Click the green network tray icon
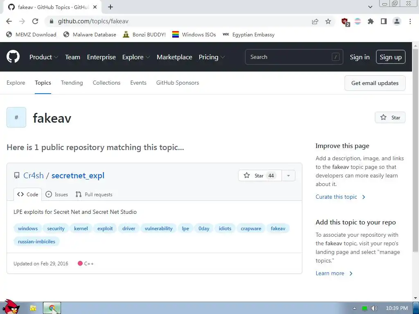The height and width of the screenshot is (314, 419). (x=365, y=308)
